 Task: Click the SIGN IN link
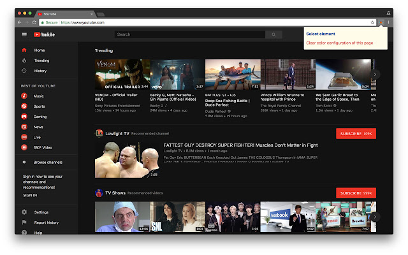coord(30,195)
